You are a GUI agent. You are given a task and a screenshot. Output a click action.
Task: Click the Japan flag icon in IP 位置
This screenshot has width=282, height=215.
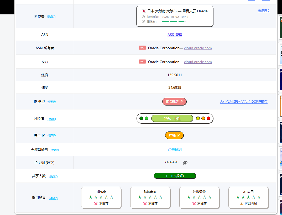144,11
